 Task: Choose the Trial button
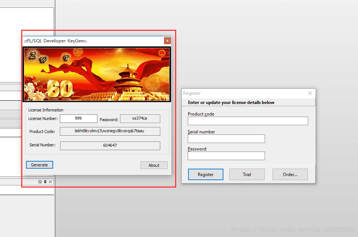247,175
